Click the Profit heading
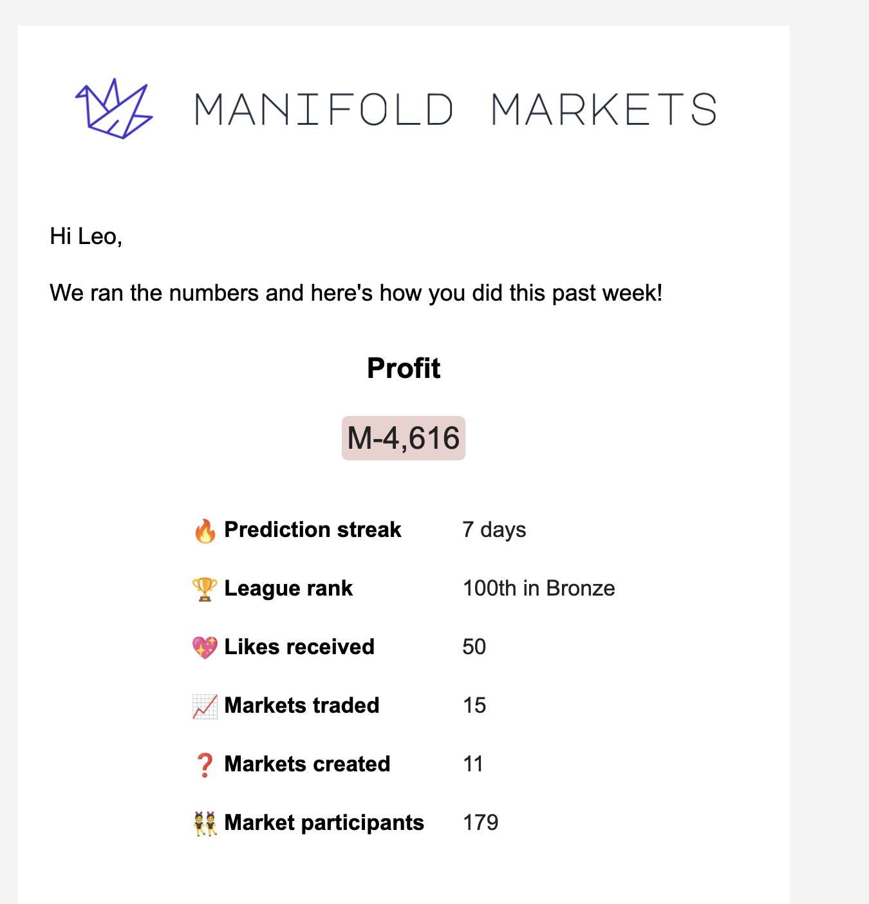869x904 pixels. 404,368
